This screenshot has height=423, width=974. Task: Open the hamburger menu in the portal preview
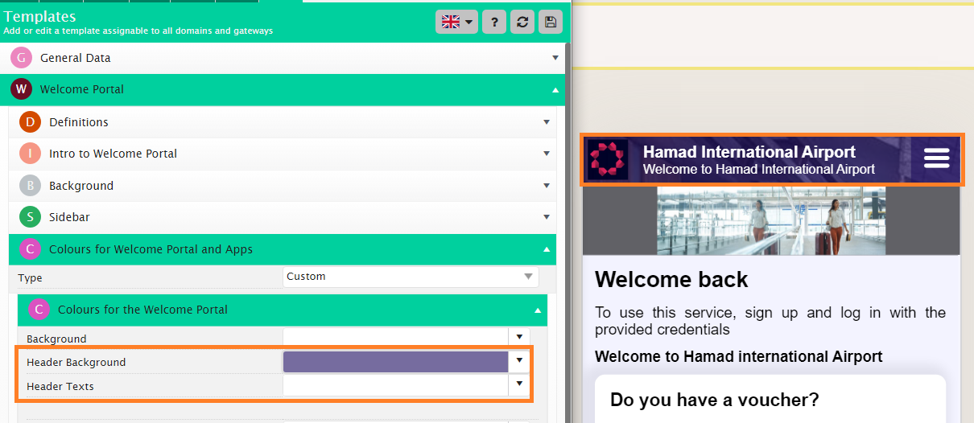tap(937, 158)
